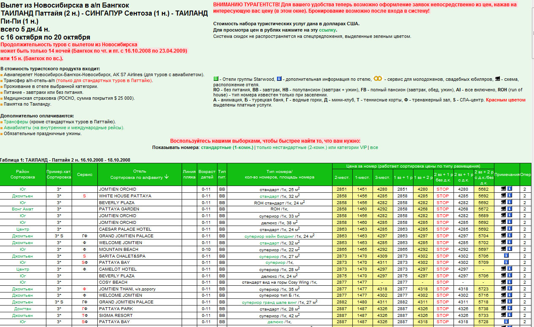Open location scheme icon for PATTAYA PARK

(x=503, y=308)
